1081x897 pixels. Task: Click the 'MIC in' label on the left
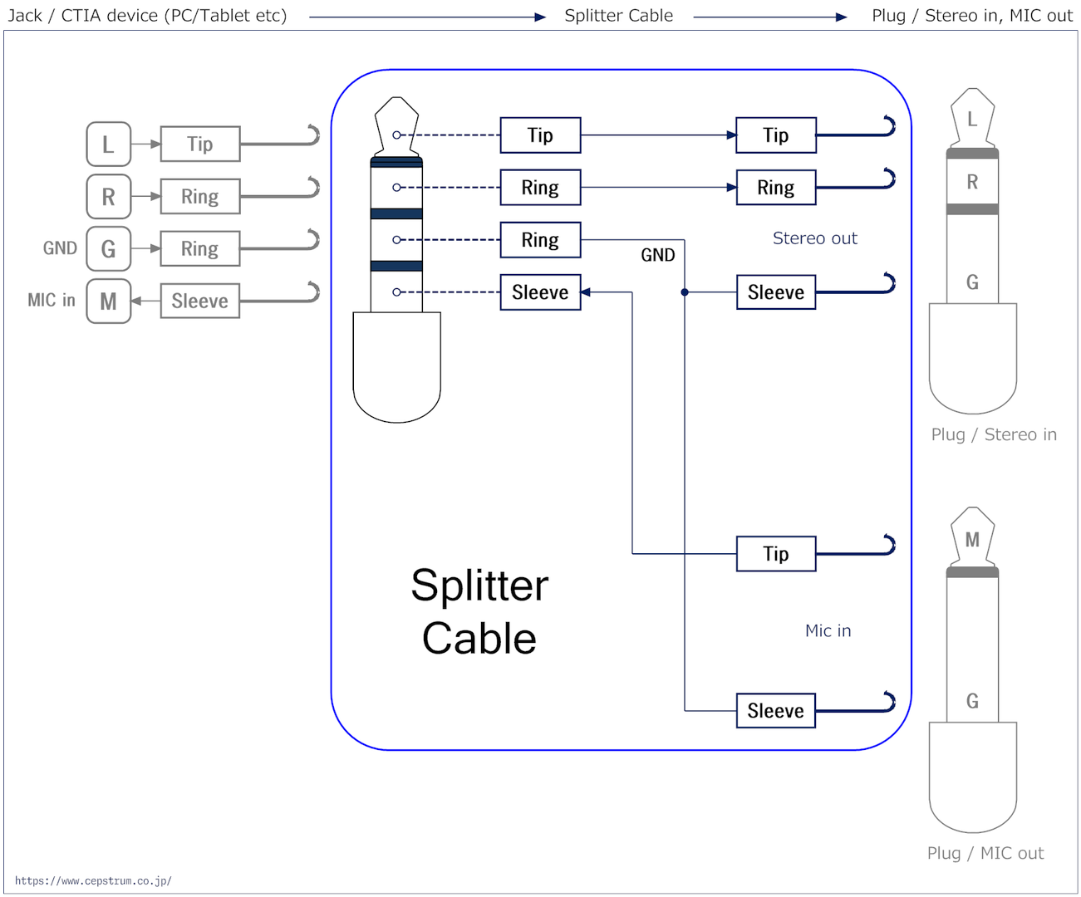[52, 300]
